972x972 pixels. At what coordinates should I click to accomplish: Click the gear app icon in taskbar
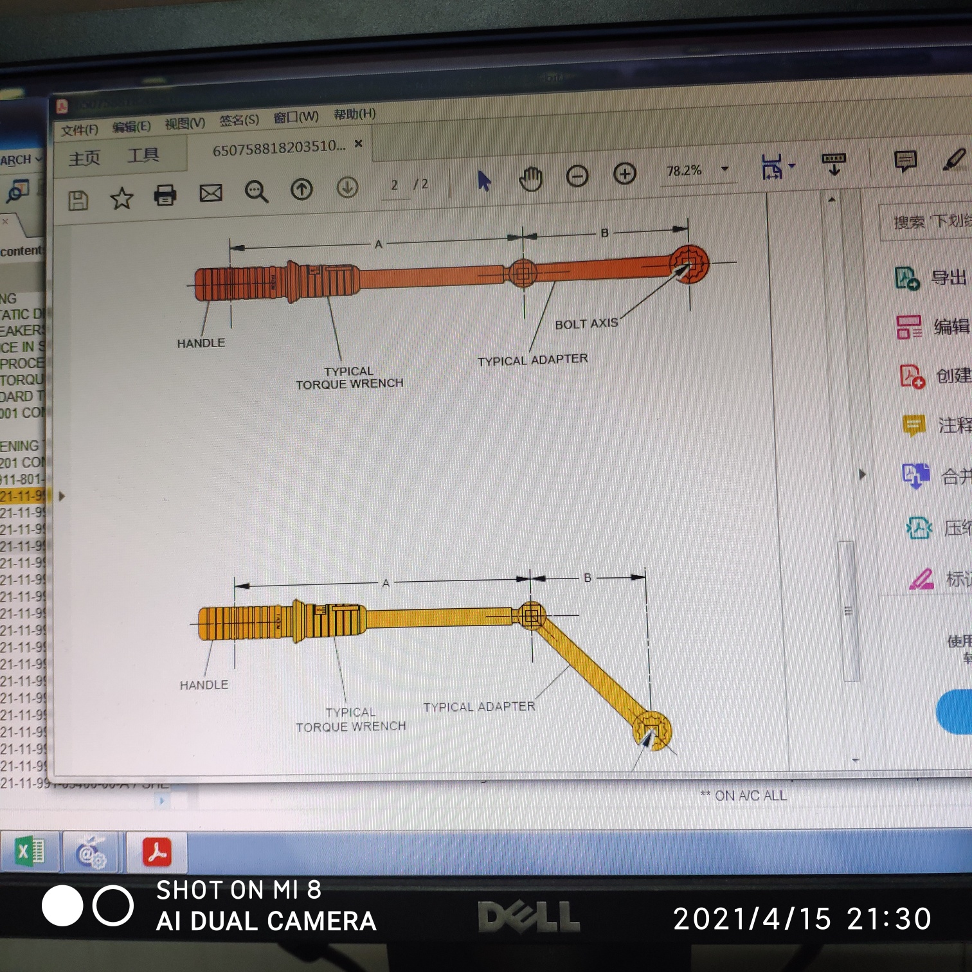click(91, 852)
